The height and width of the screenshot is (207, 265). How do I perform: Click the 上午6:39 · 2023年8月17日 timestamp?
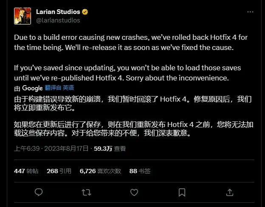51,149
